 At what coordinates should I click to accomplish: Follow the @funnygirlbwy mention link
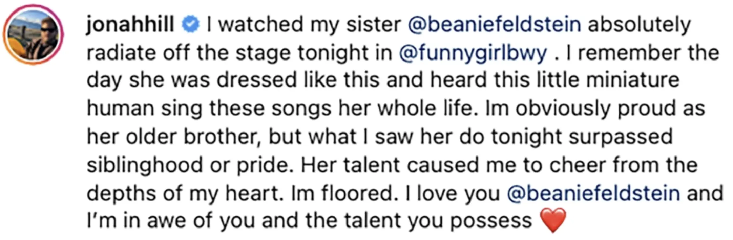(473, 53)
